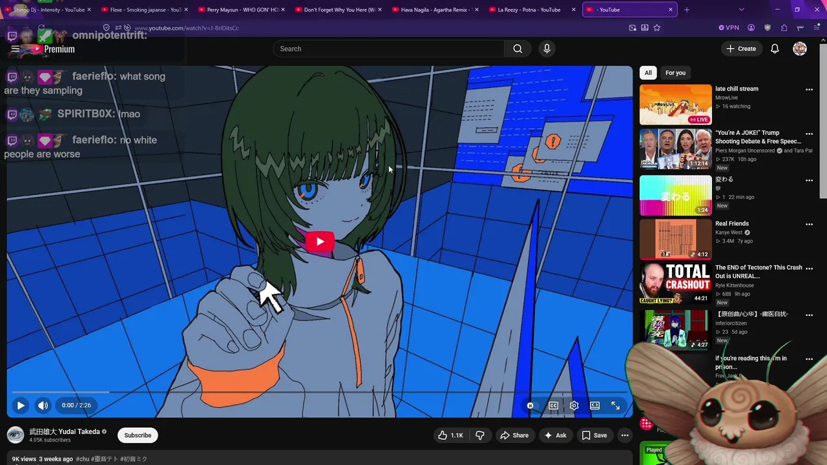Open a new browser tab
The width and height of the screenshot is (827, 465).
pos(687,10)
